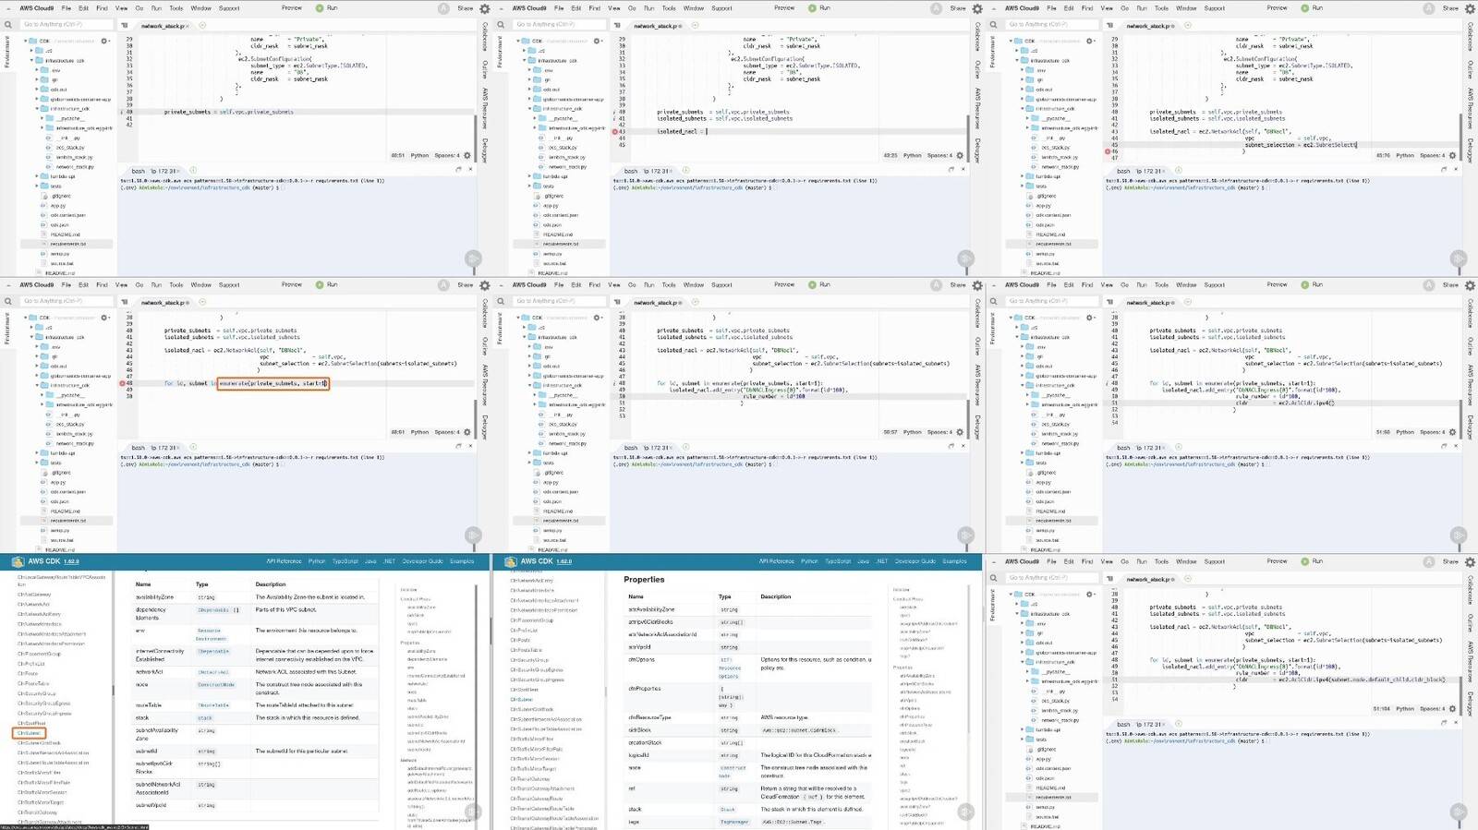Viewport: 1478px width, 830px height.
Task: Click the AWS Cloud9 logo text in the 43:25 window
Action: [529, 8]
